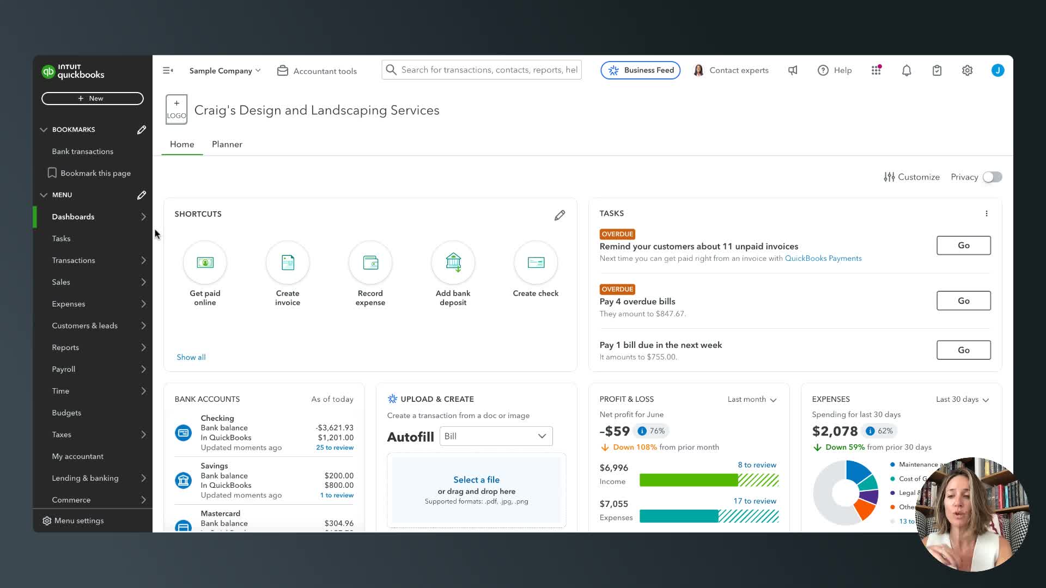Screen dimensions: 1046x588
Task: Open the announcements megaphone icon
Action: point(793,70)
